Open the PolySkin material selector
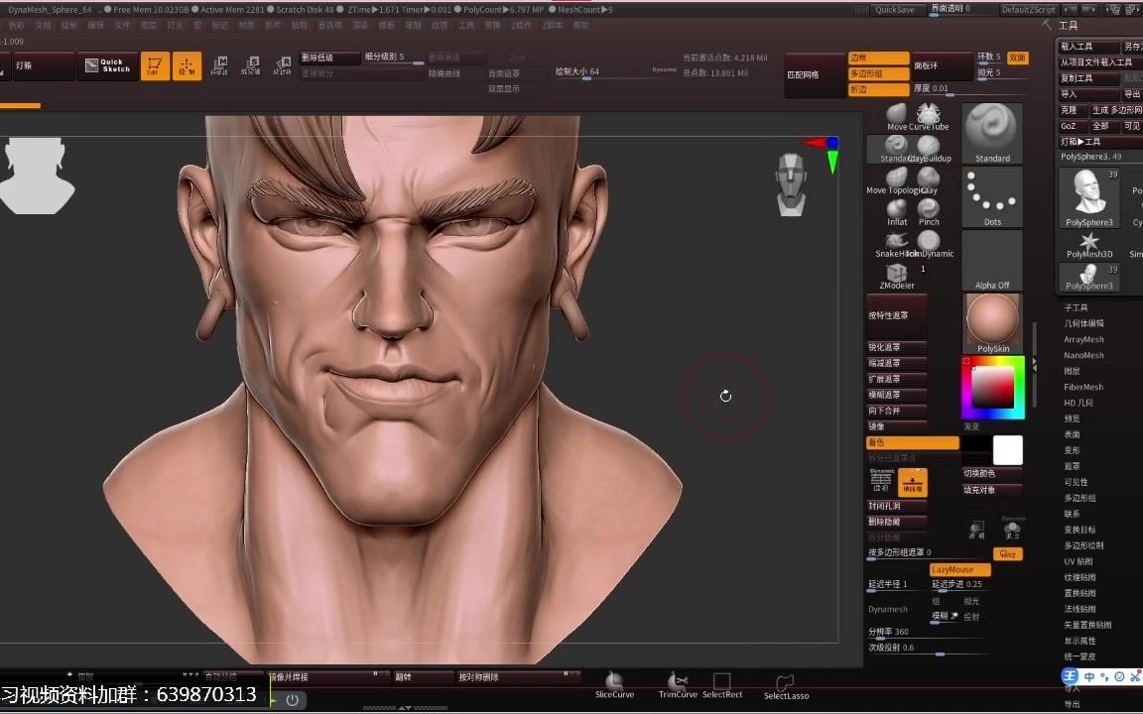This screenshot has width=1143, height=714. [992, 319]
